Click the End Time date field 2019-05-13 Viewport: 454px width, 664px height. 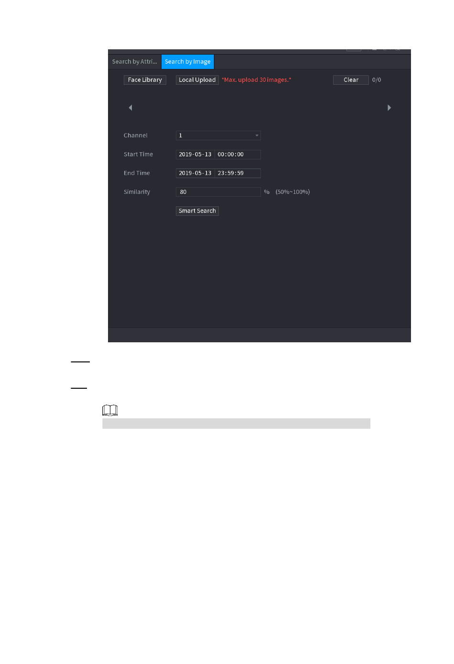195,173
